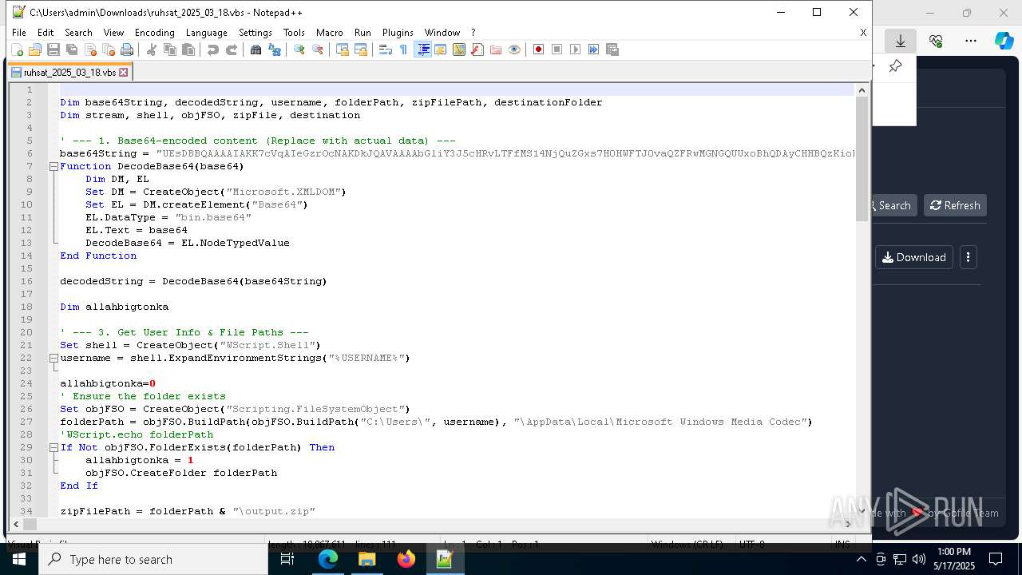Open the Search menu

(x=78, y=33)
